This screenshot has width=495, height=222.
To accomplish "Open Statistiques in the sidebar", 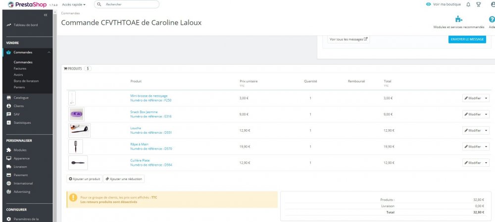I will [x=22, y=123].
